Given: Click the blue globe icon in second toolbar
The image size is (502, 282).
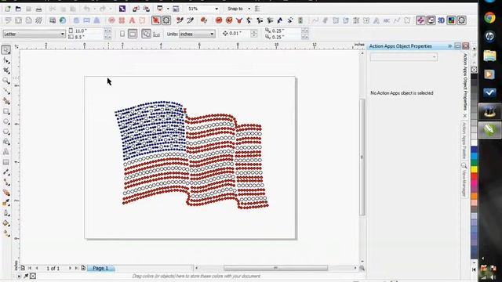Looking at the screenshot, I should (63, 20).
